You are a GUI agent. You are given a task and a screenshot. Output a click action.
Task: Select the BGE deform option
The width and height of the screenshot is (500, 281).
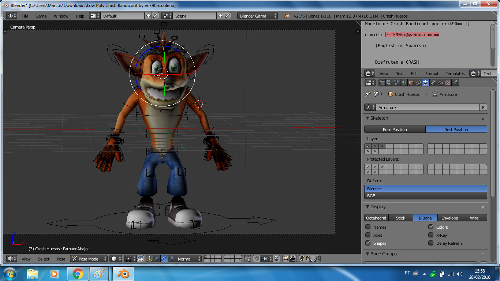pyautogui.click(x=425, y=196)
